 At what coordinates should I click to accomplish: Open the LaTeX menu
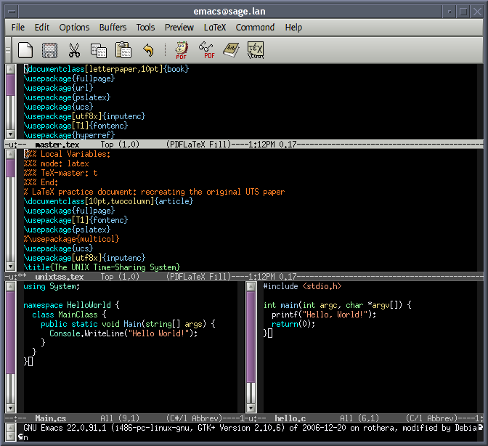pyautogui.click(x=214, y=28)
